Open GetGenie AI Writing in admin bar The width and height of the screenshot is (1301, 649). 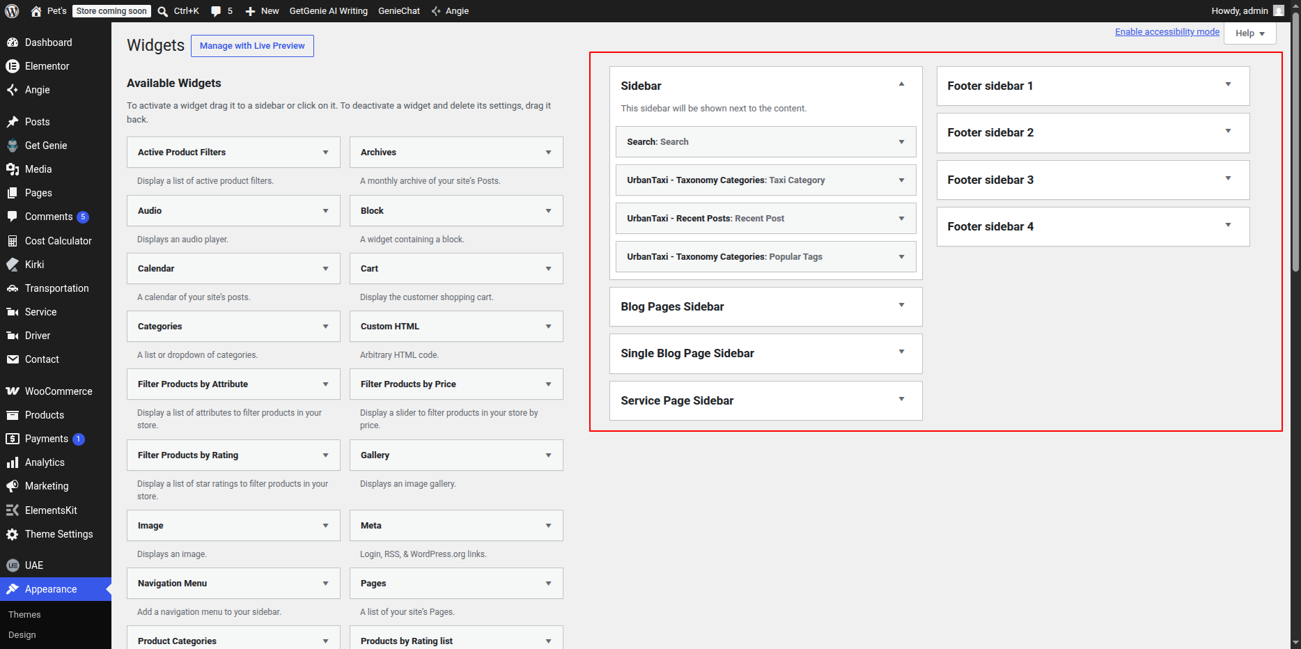[329, 11]
